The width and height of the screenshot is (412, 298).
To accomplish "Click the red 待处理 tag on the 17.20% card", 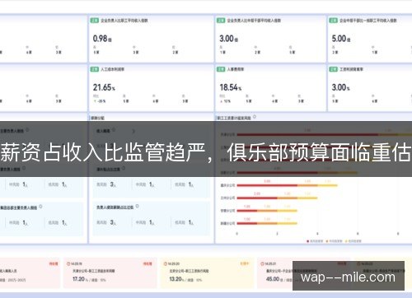I will coord(147,263).
